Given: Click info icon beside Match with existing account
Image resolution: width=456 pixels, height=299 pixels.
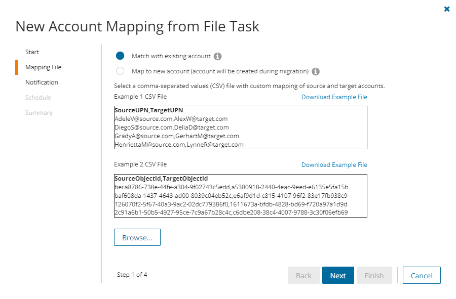Looking at the screenshot, I should pos(218,56).
